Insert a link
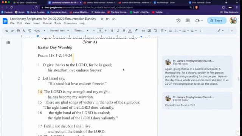 pyautogui.click(x=143, y=31)
